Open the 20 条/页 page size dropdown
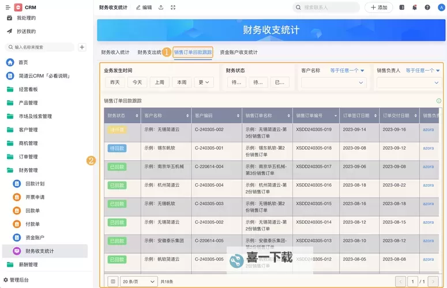The width and height of the screenshot is (447, 288). tap(139, 282)
